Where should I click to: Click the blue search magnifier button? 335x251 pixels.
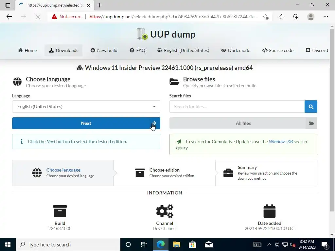click(x=311, y=107)
